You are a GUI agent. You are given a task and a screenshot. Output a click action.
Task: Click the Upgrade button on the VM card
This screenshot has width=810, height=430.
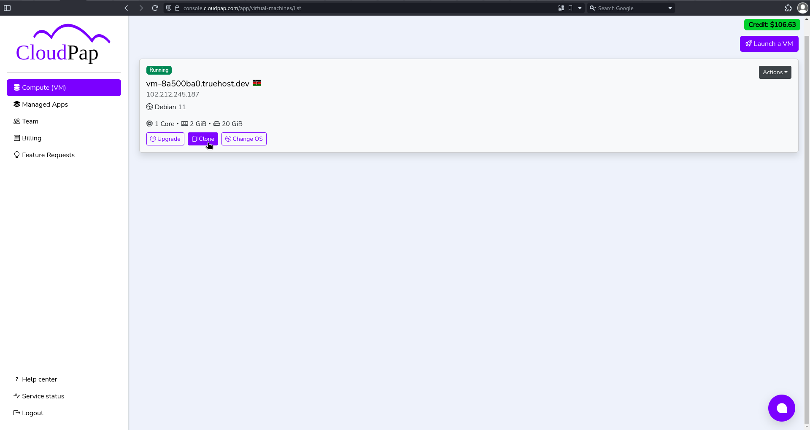tap(165, 139)
